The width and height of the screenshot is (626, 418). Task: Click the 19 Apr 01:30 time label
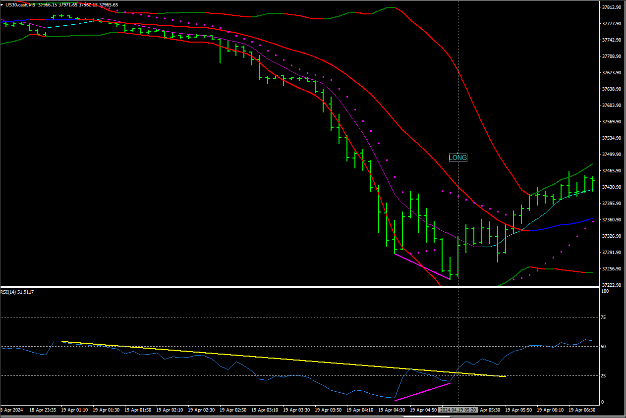pos(106,410)
